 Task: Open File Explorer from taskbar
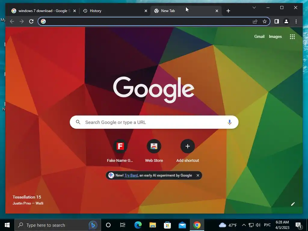[x=152, y=225]
